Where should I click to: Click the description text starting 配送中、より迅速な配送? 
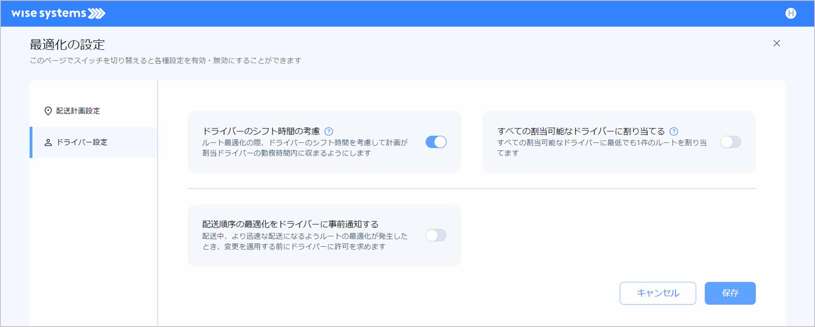[x=304, y=241]
